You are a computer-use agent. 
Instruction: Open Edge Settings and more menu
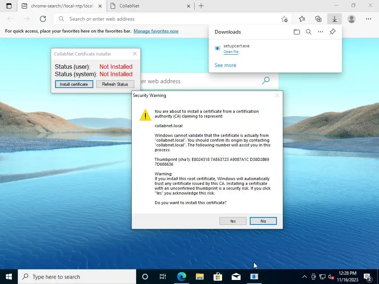pos(368,19)
